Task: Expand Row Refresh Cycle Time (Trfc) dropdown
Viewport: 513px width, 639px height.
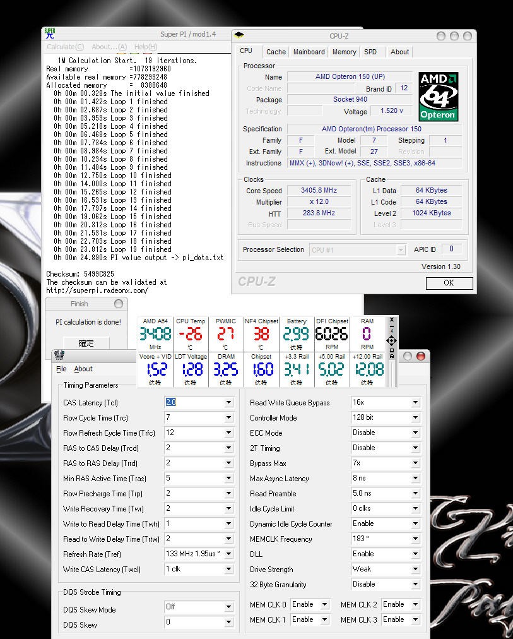Action: pos(229,433)
